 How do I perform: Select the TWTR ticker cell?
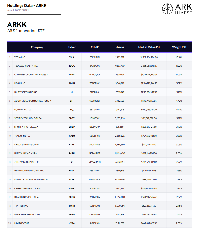click(x=72, y=206)
